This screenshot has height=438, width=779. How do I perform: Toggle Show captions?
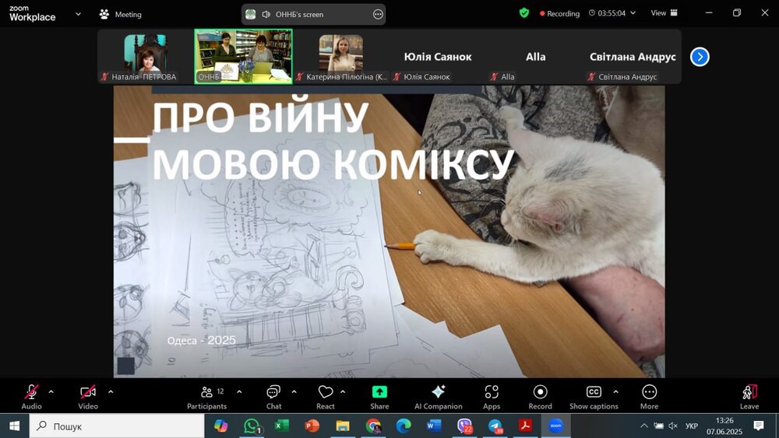point(594,393)
